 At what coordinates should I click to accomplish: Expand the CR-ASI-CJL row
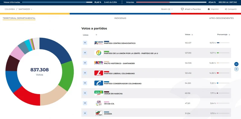point(85,103)
